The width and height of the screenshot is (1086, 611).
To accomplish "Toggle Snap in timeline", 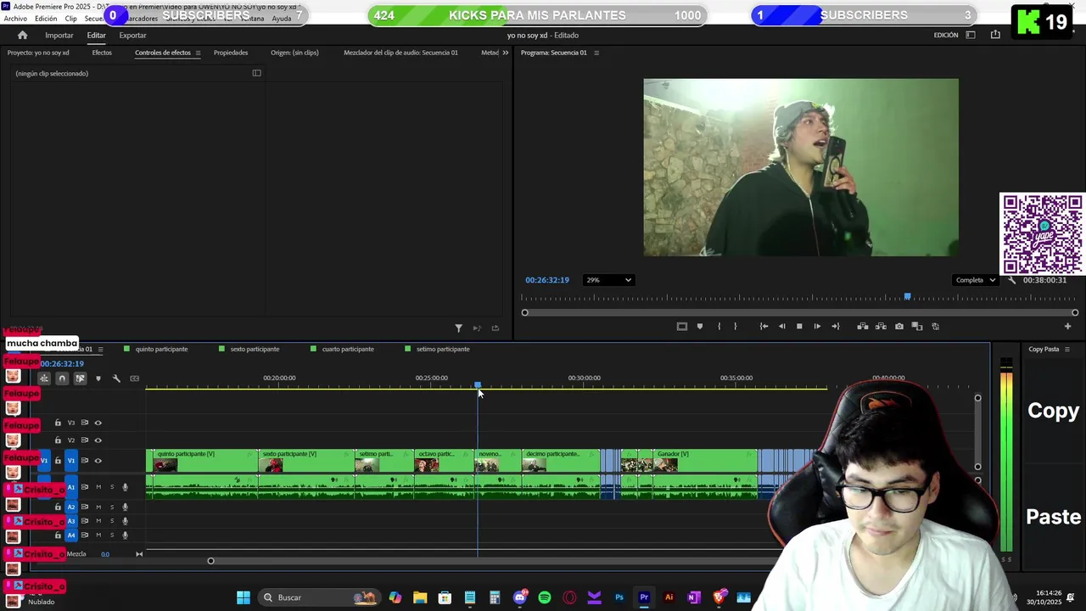I will point(62,378).
